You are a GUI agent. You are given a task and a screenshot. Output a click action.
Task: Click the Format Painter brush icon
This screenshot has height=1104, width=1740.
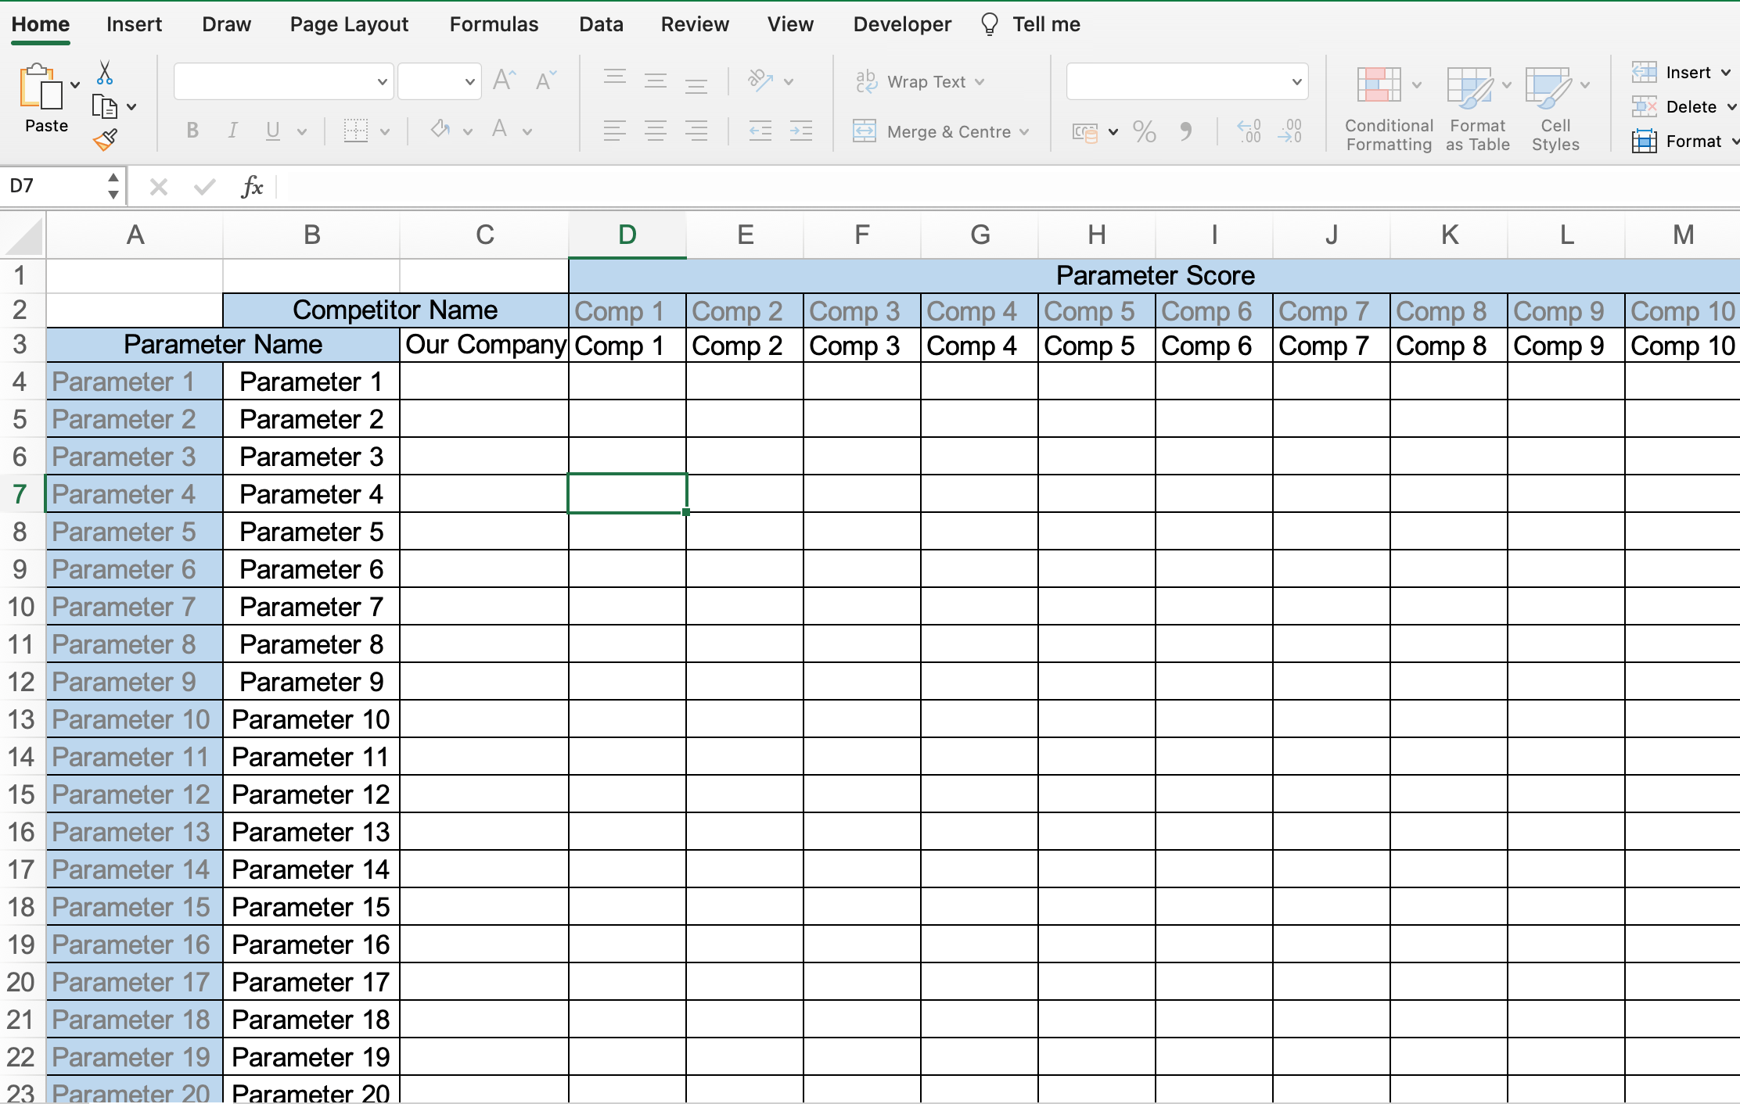pyautogui.click(x=105, y=140)
